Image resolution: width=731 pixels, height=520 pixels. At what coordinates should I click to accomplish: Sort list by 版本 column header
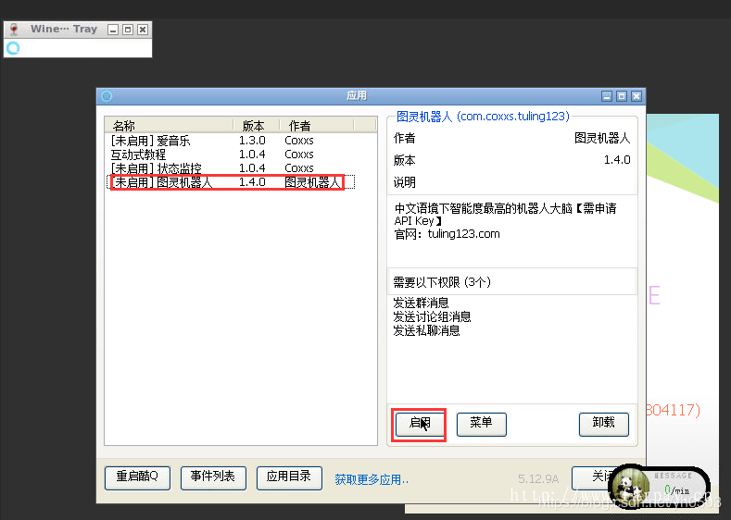click(256, 125)
